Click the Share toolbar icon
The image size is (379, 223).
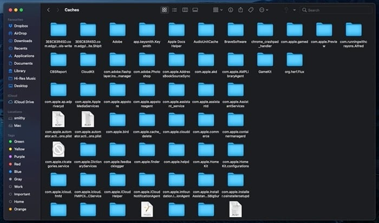click(x=240, y=10)
